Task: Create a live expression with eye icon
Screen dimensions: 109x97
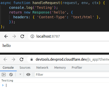Action: [28, 74]
